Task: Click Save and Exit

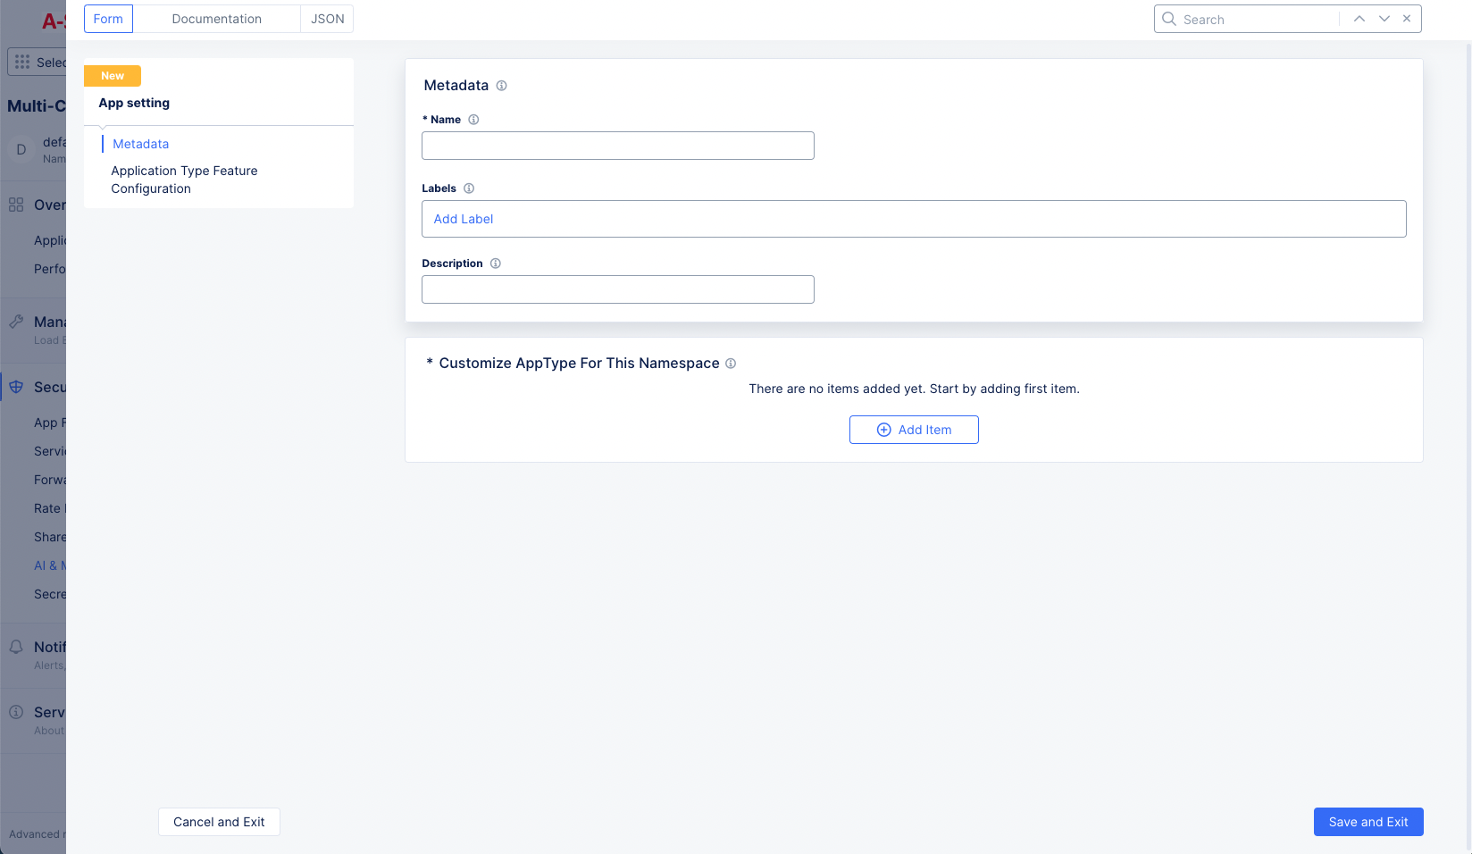Action: pyautogui.click(x=1367, y=821)
